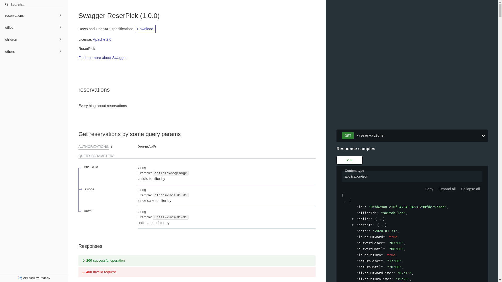Image resolution: width=502 pixels, height=282 pixels.
Task: Follow Find out more about Swagger link
Action: pyautogui.click(x=102, y=58)
